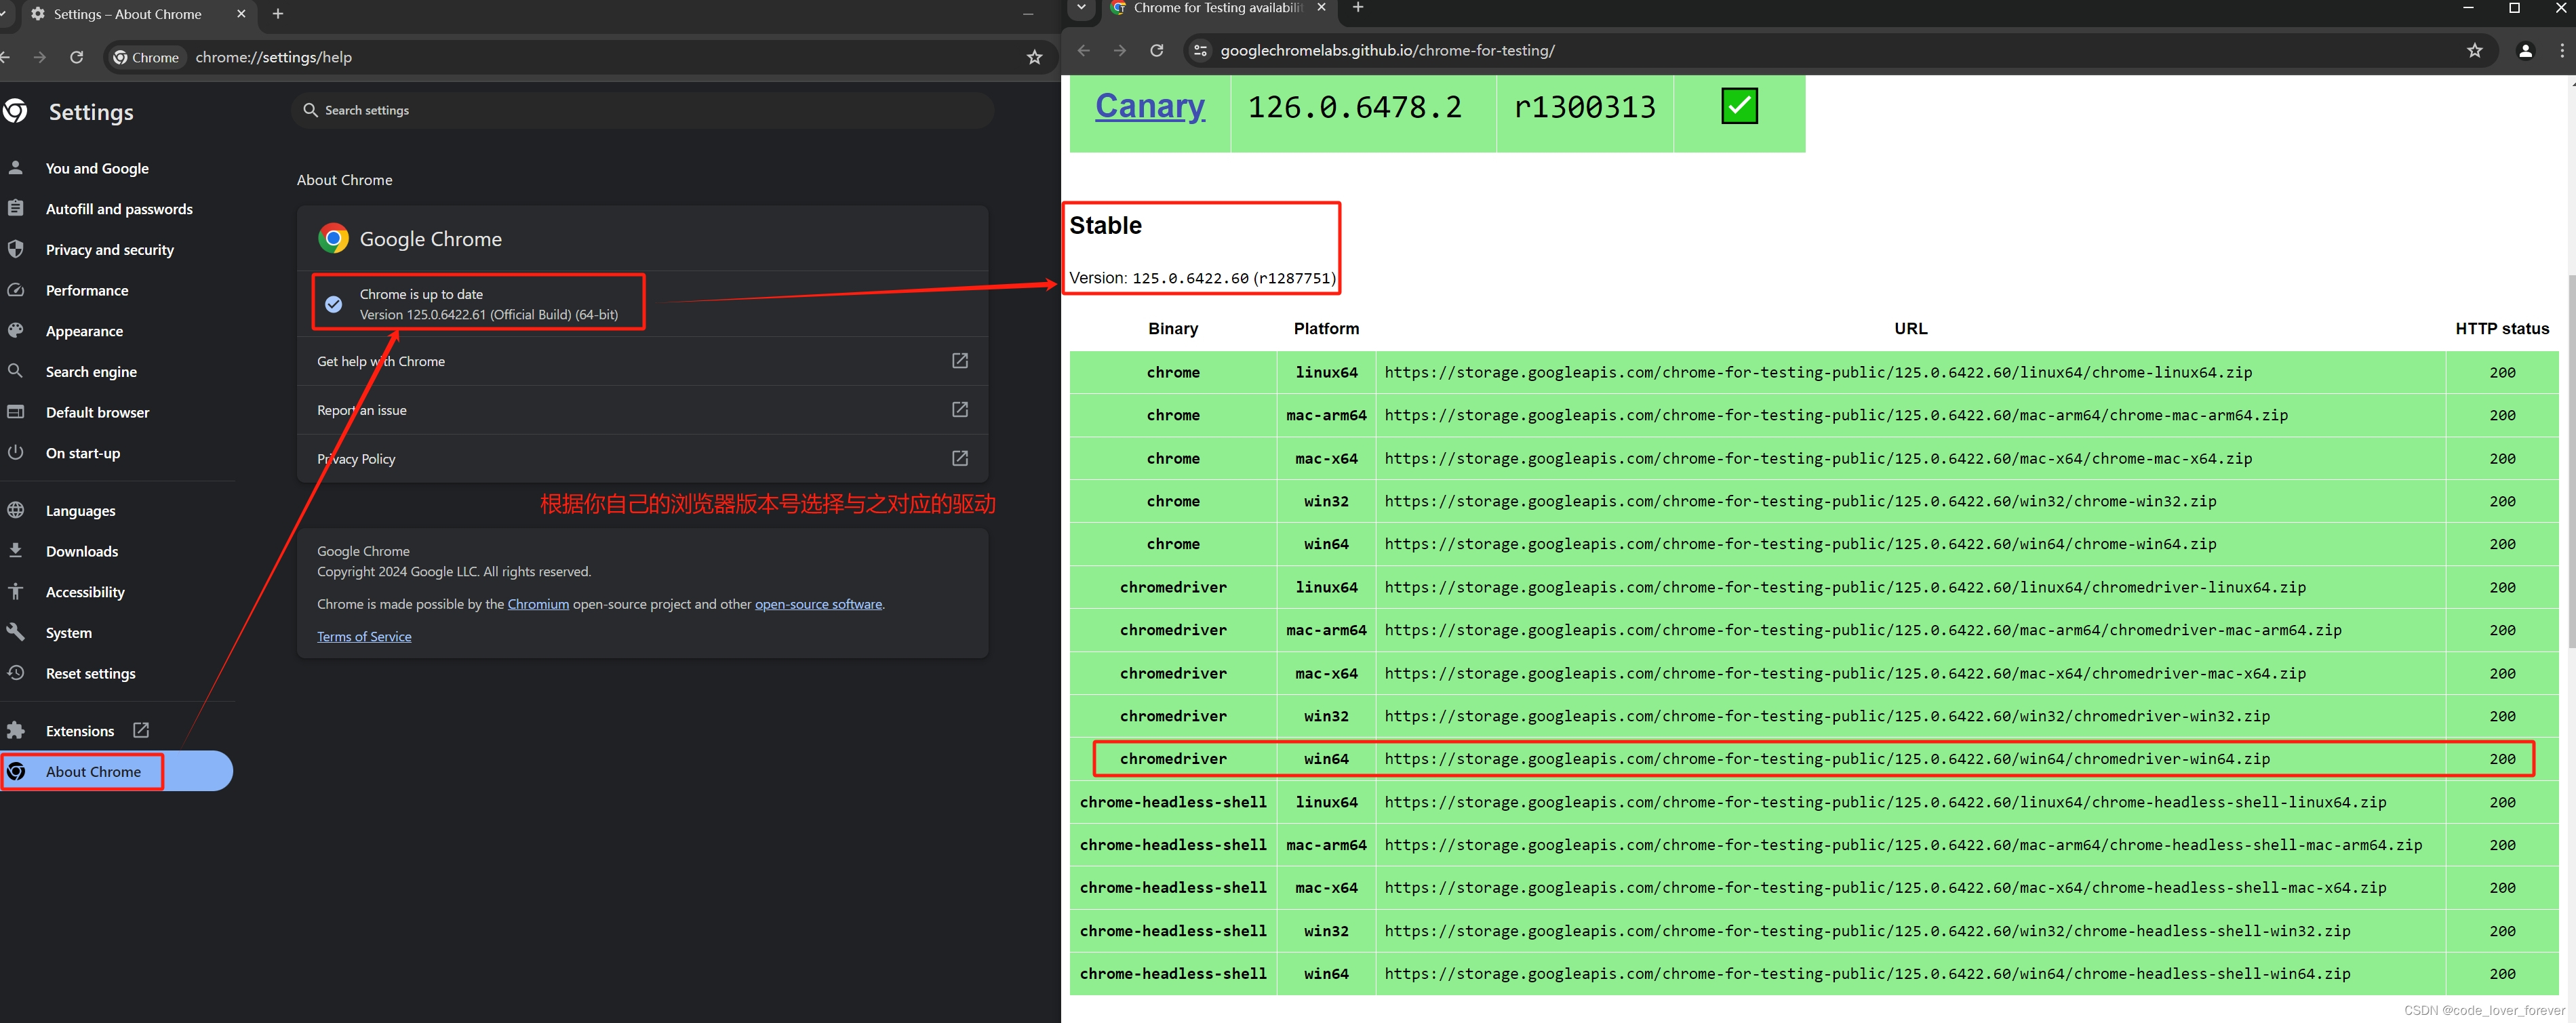Toggle the bookmark star for the Chrome for Testing page
2576x1023 pixels.
[x=2475, y=50]
